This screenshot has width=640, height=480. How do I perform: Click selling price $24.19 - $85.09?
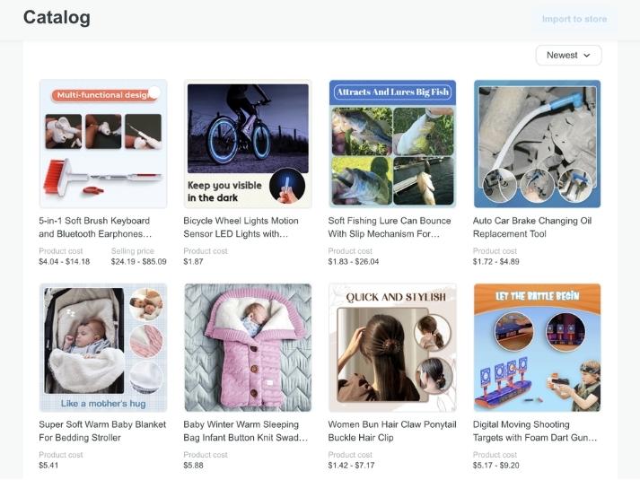[139, 261]
